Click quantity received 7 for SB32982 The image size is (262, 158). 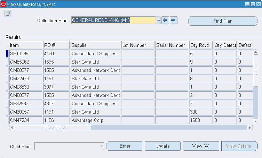click(201, 103)
